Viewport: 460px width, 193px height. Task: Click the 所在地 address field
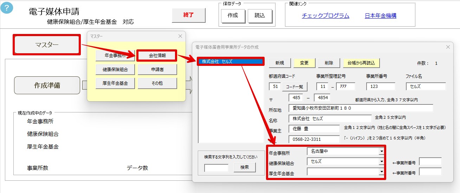[x=361, y=108]
